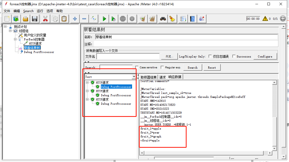Select the second Debug PostProcessor result
Screen dimensions: 289x162
pos(116,95)
